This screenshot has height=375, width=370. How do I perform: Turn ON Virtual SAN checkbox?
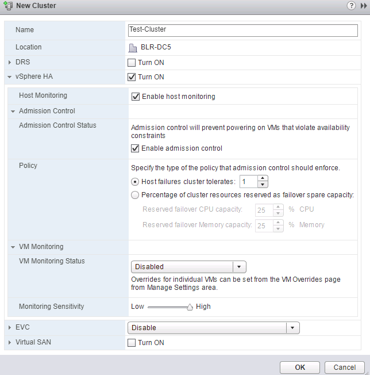(x=132, y=343)
